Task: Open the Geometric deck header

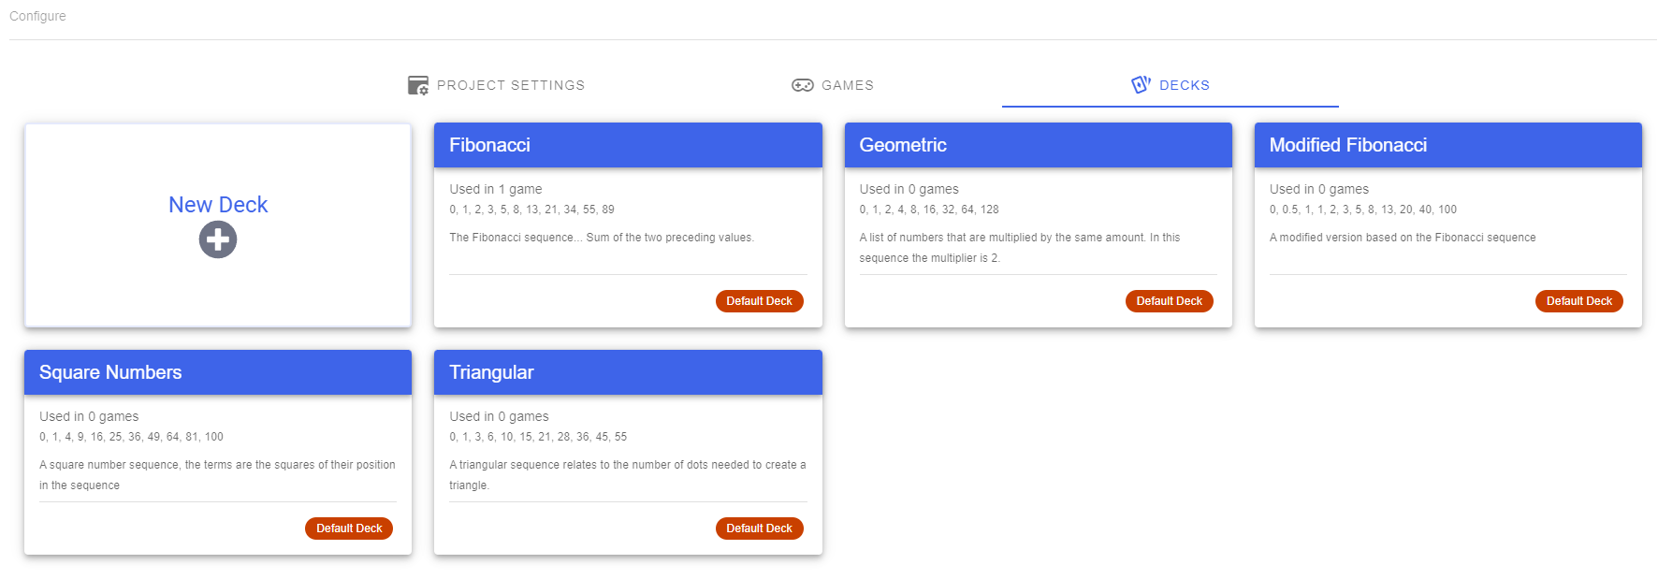Action: pos(1039,145)
